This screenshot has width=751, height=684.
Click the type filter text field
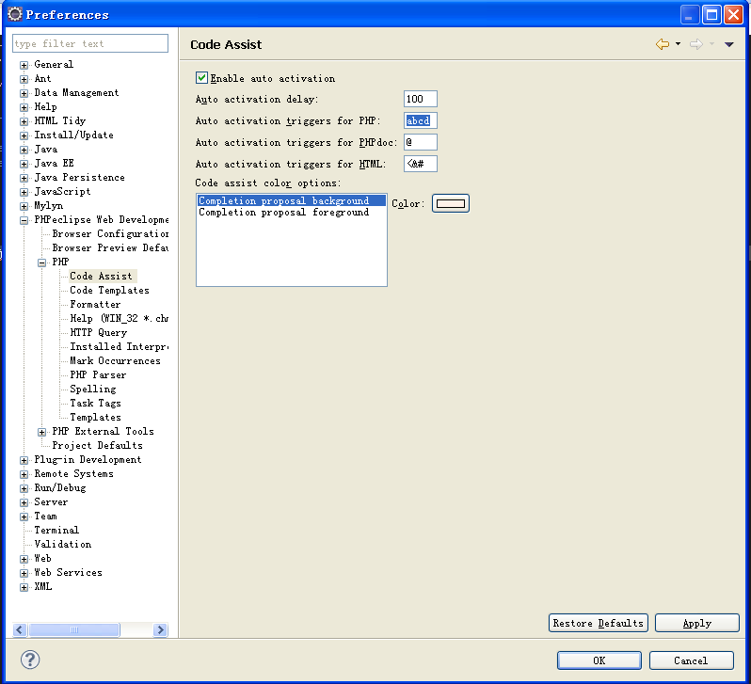[90, 44]
